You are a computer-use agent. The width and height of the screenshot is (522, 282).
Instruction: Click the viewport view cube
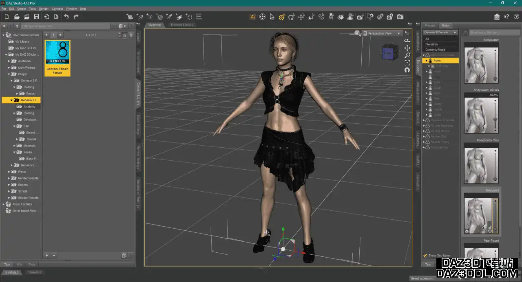click(x=390, y=52)
